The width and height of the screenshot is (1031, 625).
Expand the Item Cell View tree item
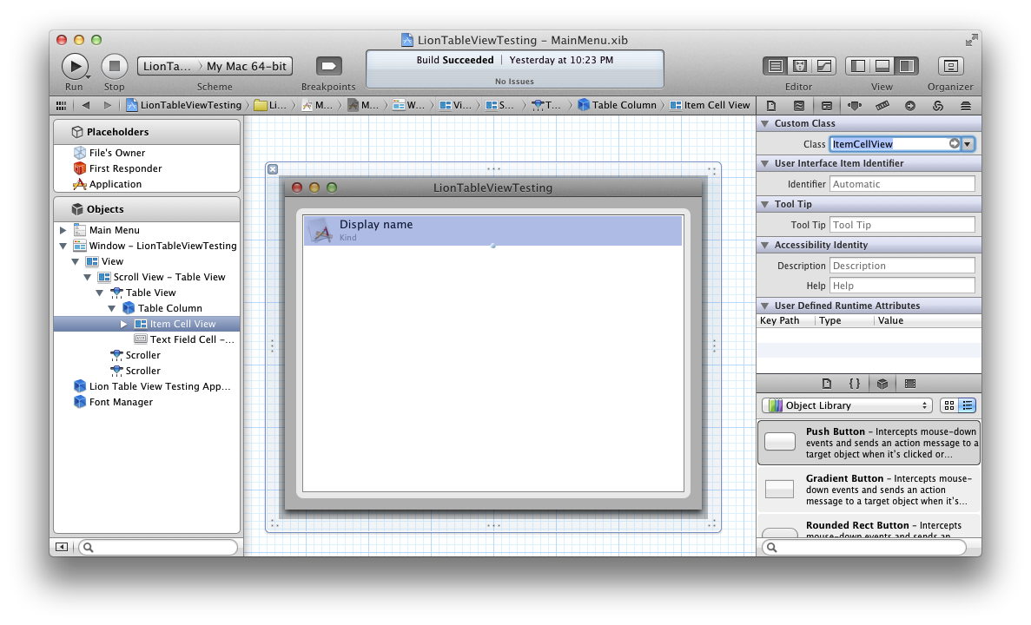(123, 324)
